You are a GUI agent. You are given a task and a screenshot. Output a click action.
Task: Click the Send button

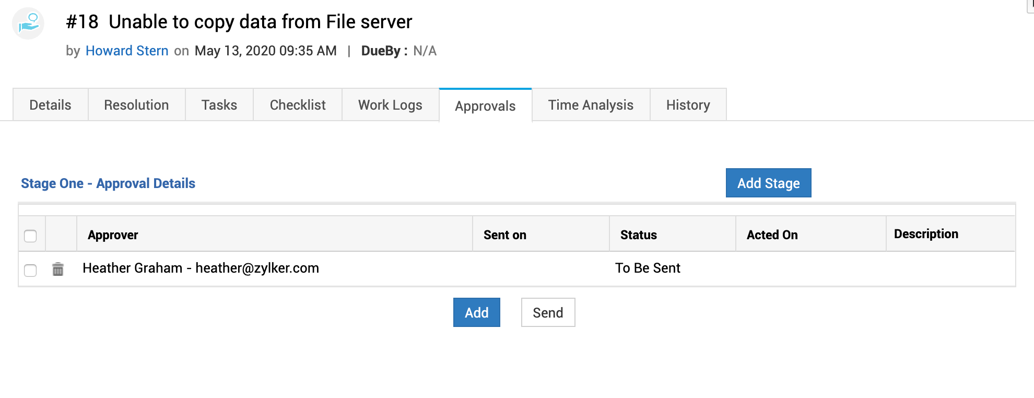click(548, 312)
